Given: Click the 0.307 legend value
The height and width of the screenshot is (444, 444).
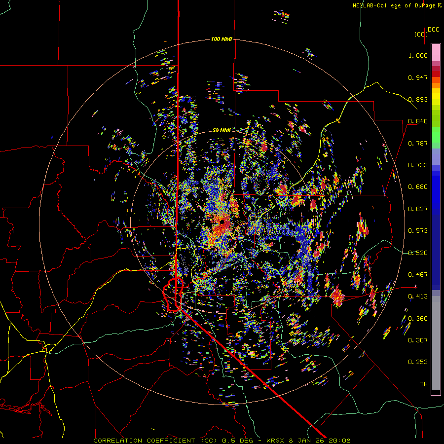Looking at the screenshot, I should (x=418, y=340).
